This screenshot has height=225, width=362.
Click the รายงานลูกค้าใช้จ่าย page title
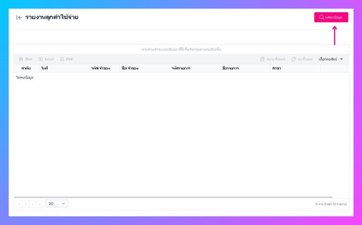52,17
